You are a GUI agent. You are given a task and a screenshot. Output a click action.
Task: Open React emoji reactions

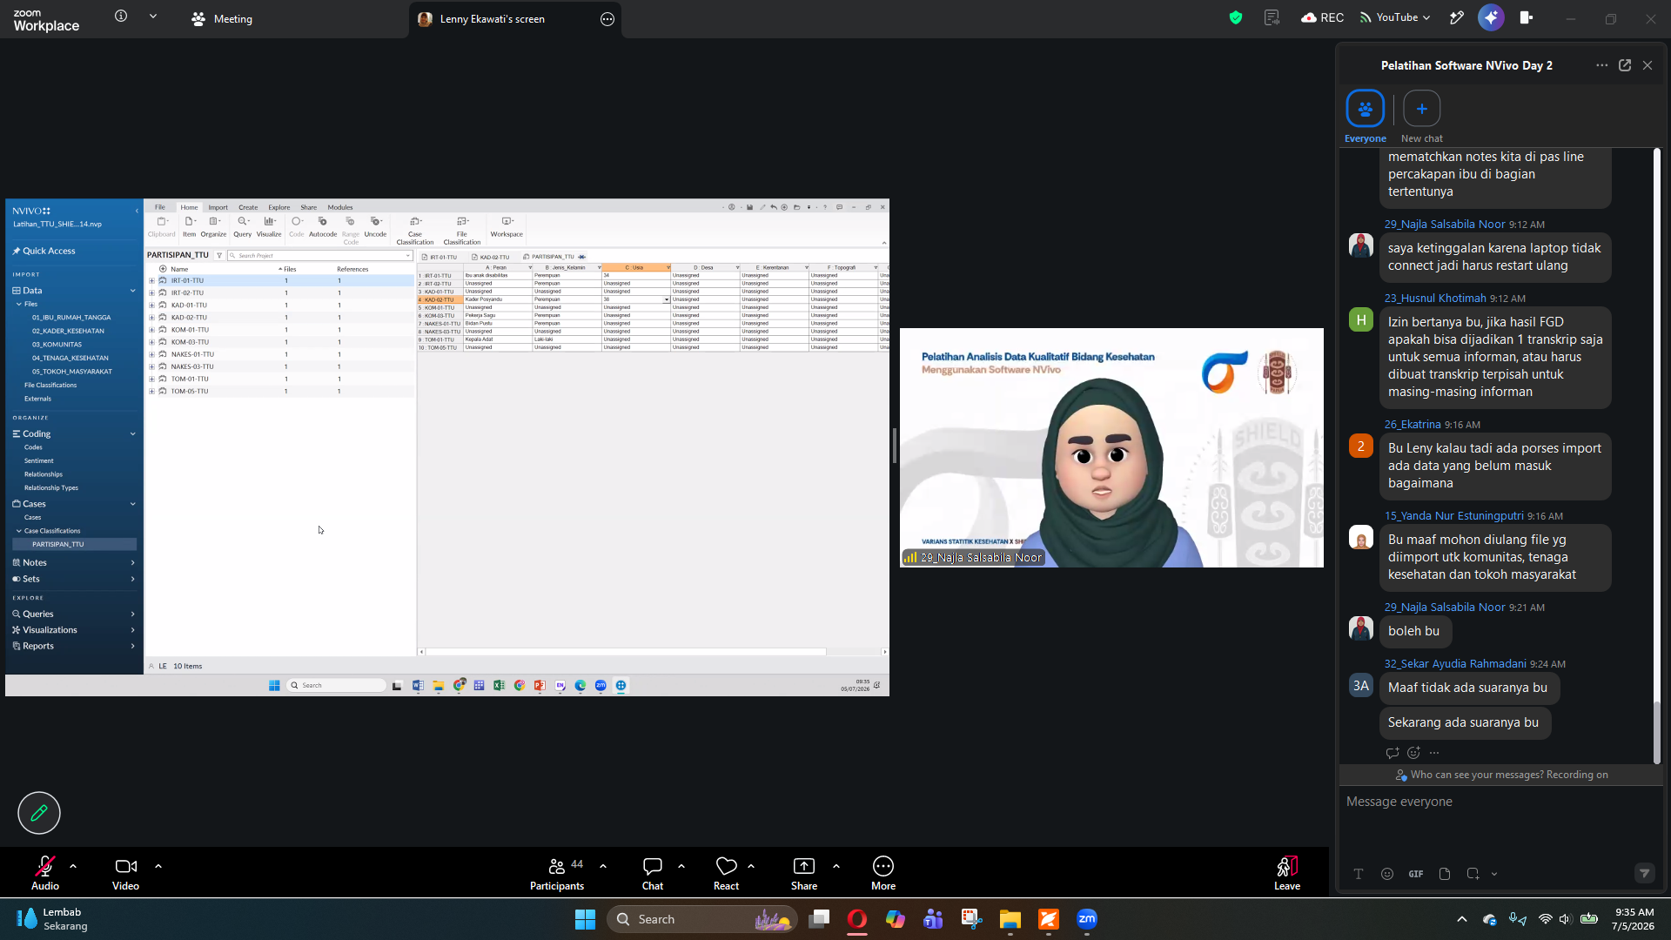click(x=726, y=873)
